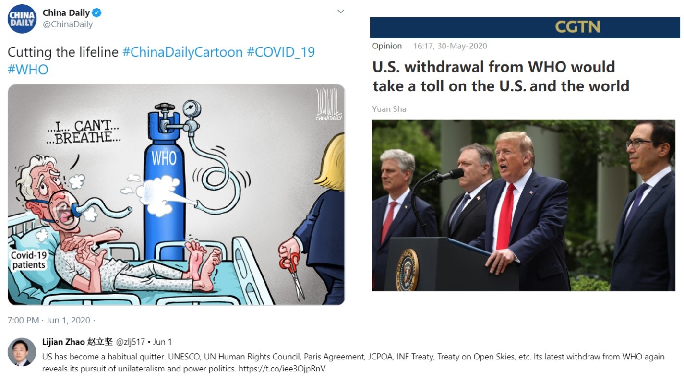Open the Lijian Zhao 赵立坚 display name
Screen dimensions: 684x383
77,342
